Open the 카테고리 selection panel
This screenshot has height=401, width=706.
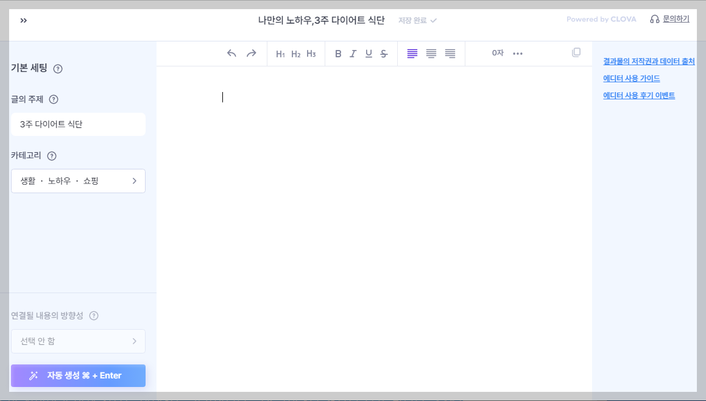pos(78,181)
